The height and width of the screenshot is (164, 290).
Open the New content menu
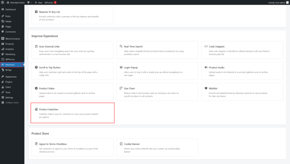[x=39, y=3]
